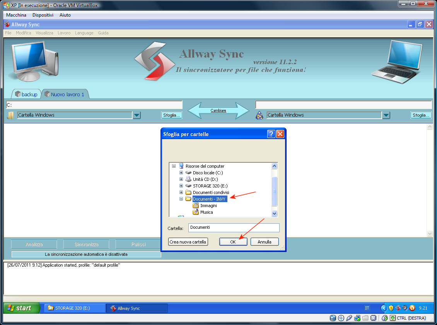Click the VirtualBox virtualization chip status icon
This screenshot has height=325, width=437.
click(374, 318)
